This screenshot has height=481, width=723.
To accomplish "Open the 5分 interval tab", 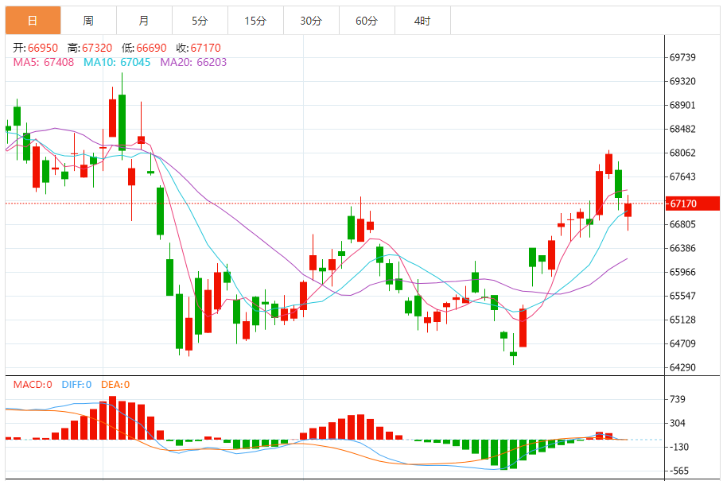I will 200,21.
